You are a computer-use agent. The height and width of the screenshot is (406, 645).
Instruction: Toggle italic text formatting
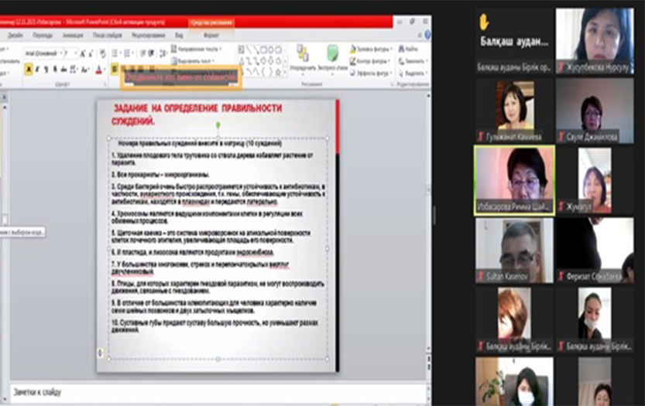point(38,70)
